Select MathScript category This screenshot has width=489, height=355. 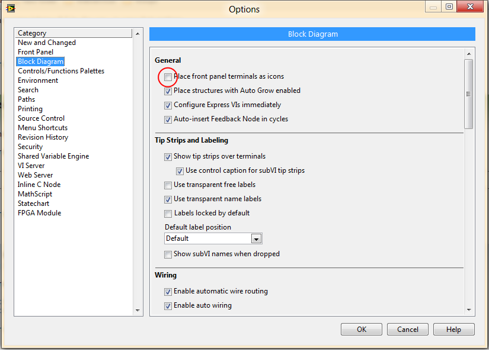[35, 194]
